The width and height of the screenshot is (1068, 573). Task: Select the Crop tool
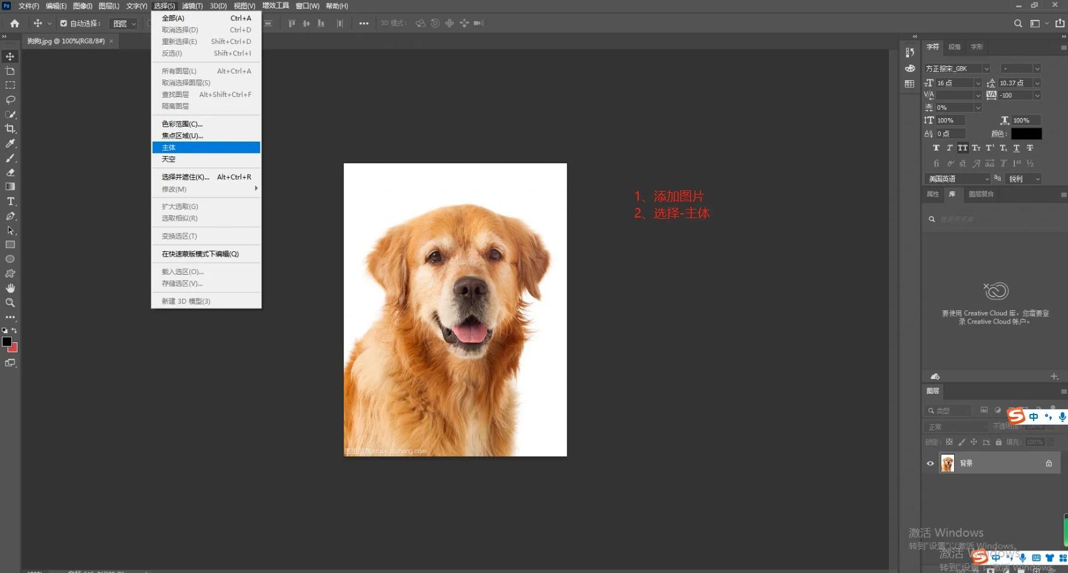(10, 129)
